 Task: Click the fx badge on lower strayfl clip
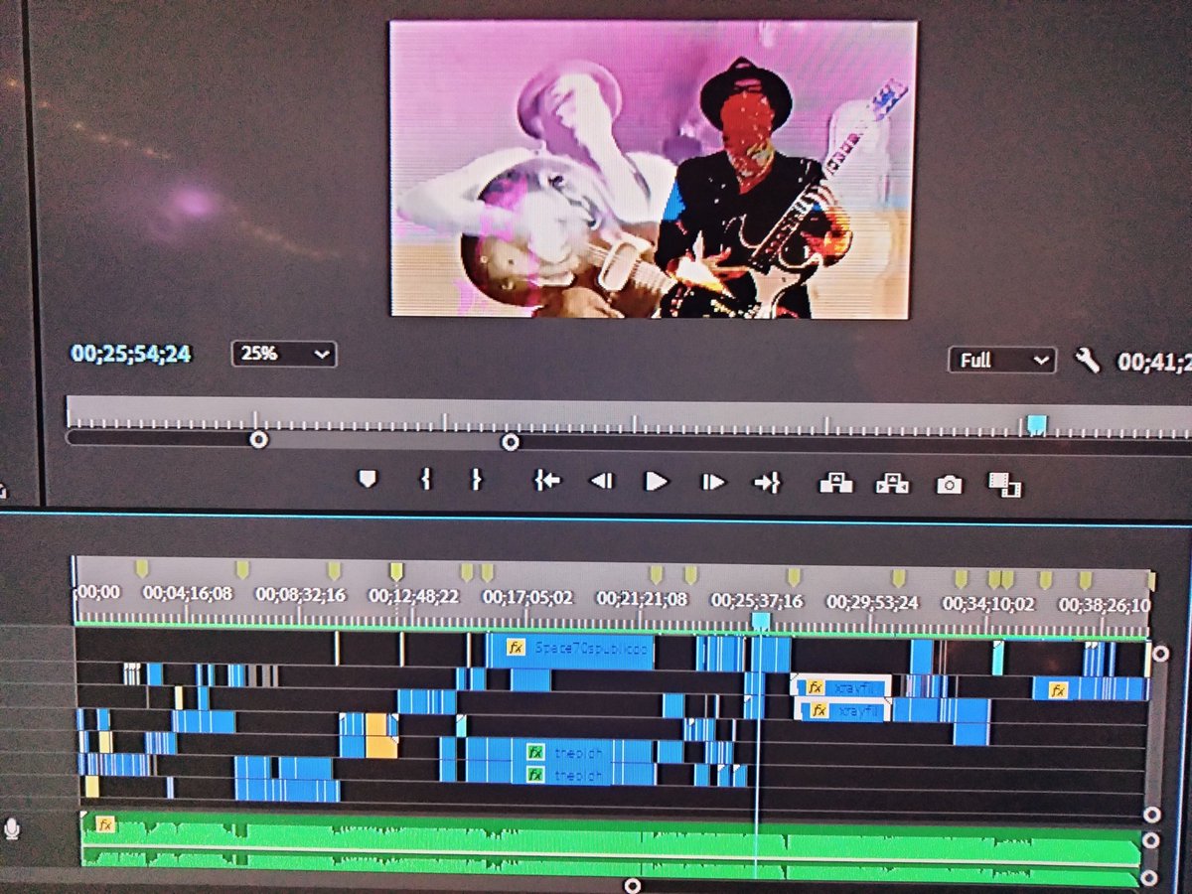coord(820,710)
